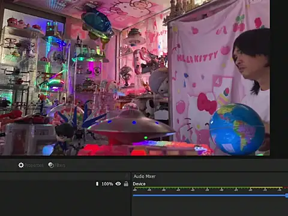
Task: Open the Filters dialog for the source
Action: [x=57, y=165]
